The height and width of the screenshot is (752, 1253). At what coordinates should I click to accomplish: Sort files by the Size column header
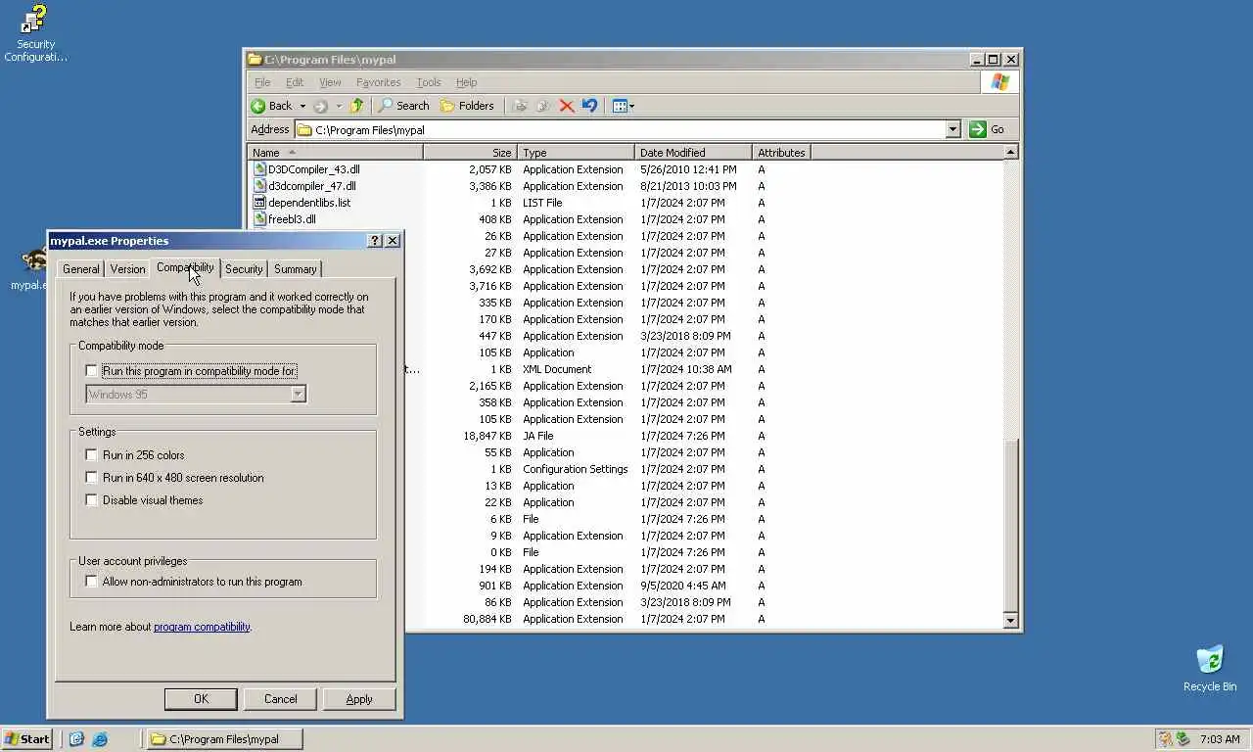click(470, 153)
